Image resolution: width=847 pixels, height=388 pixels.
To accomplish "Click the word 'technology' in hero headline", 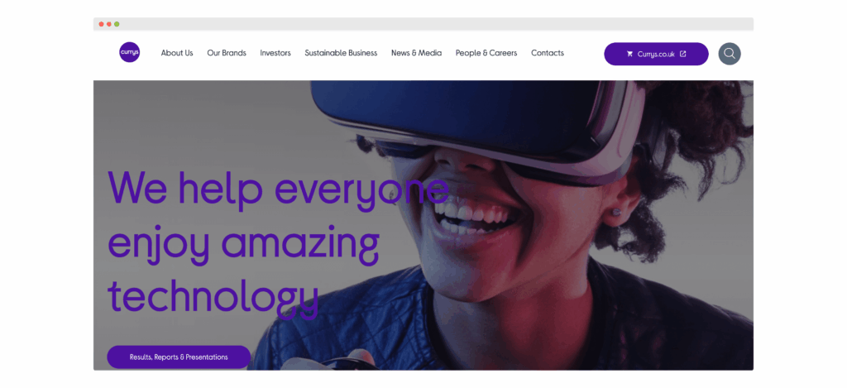I will click(213, 295).
